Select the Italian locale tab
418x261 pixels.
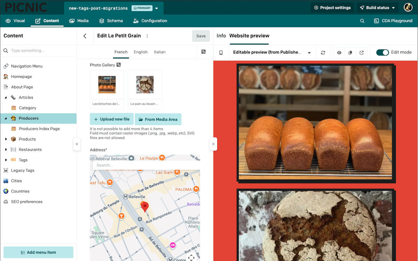(160, 52)
